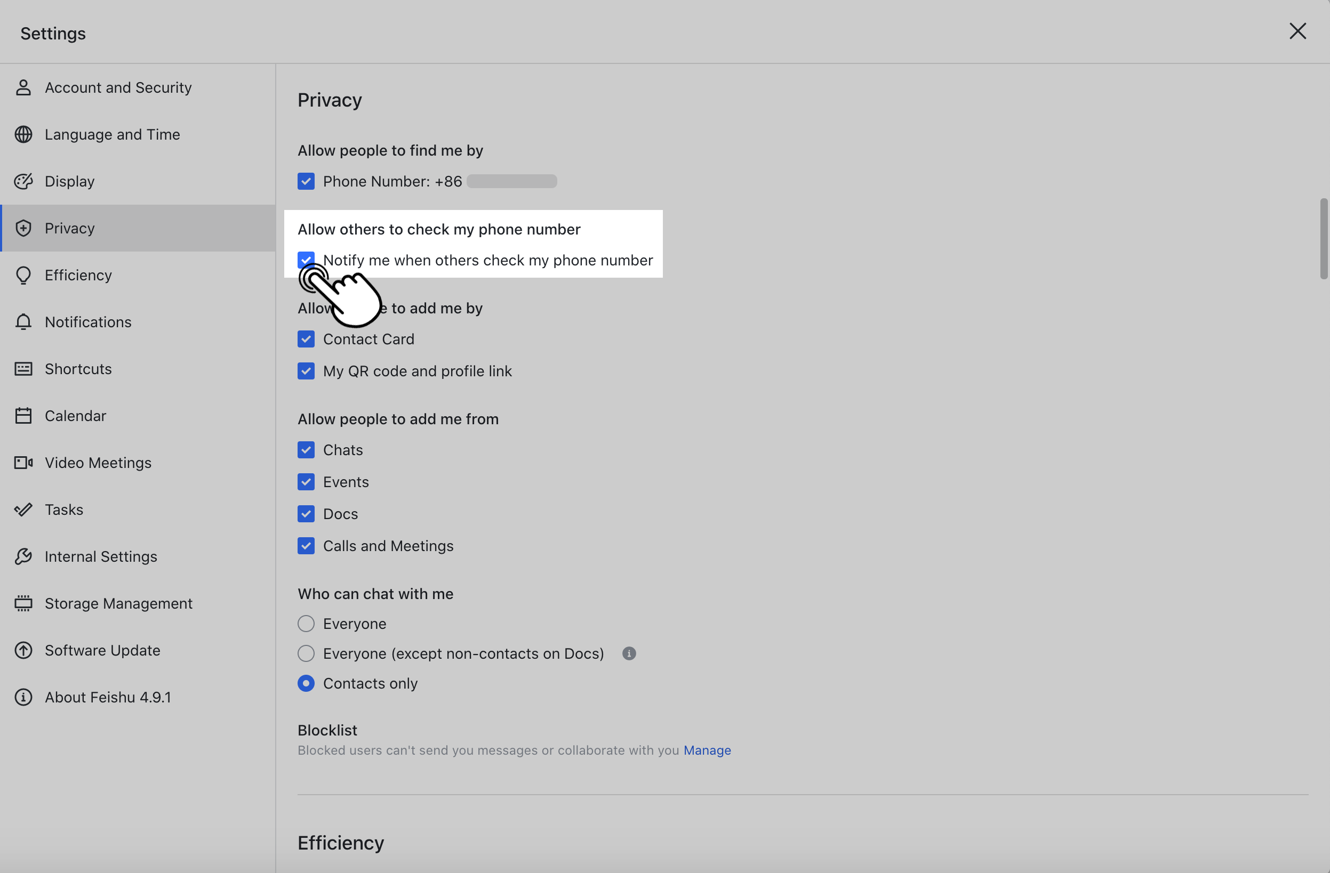
Task: Open the Calendar icon in sidebar
Action: 22,416
